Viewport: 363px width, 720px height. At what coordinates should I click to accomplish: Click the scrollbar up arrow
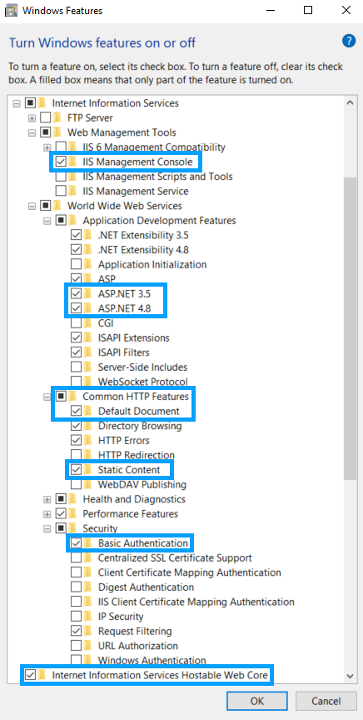pos(351,102)
